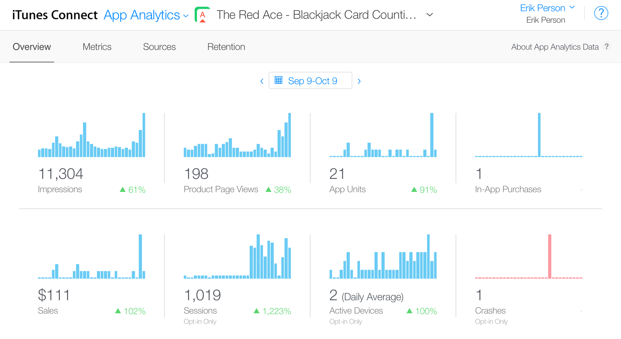The width and height of the screenshot is (621, 339).
Task: Go to previous date range arrow
Action: coord(262,81)
